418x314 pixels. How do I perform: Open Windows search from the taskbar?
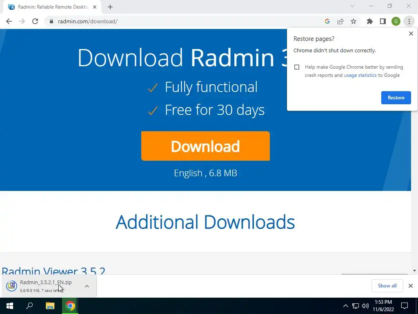pyautogui.click(x=29, y=306)
